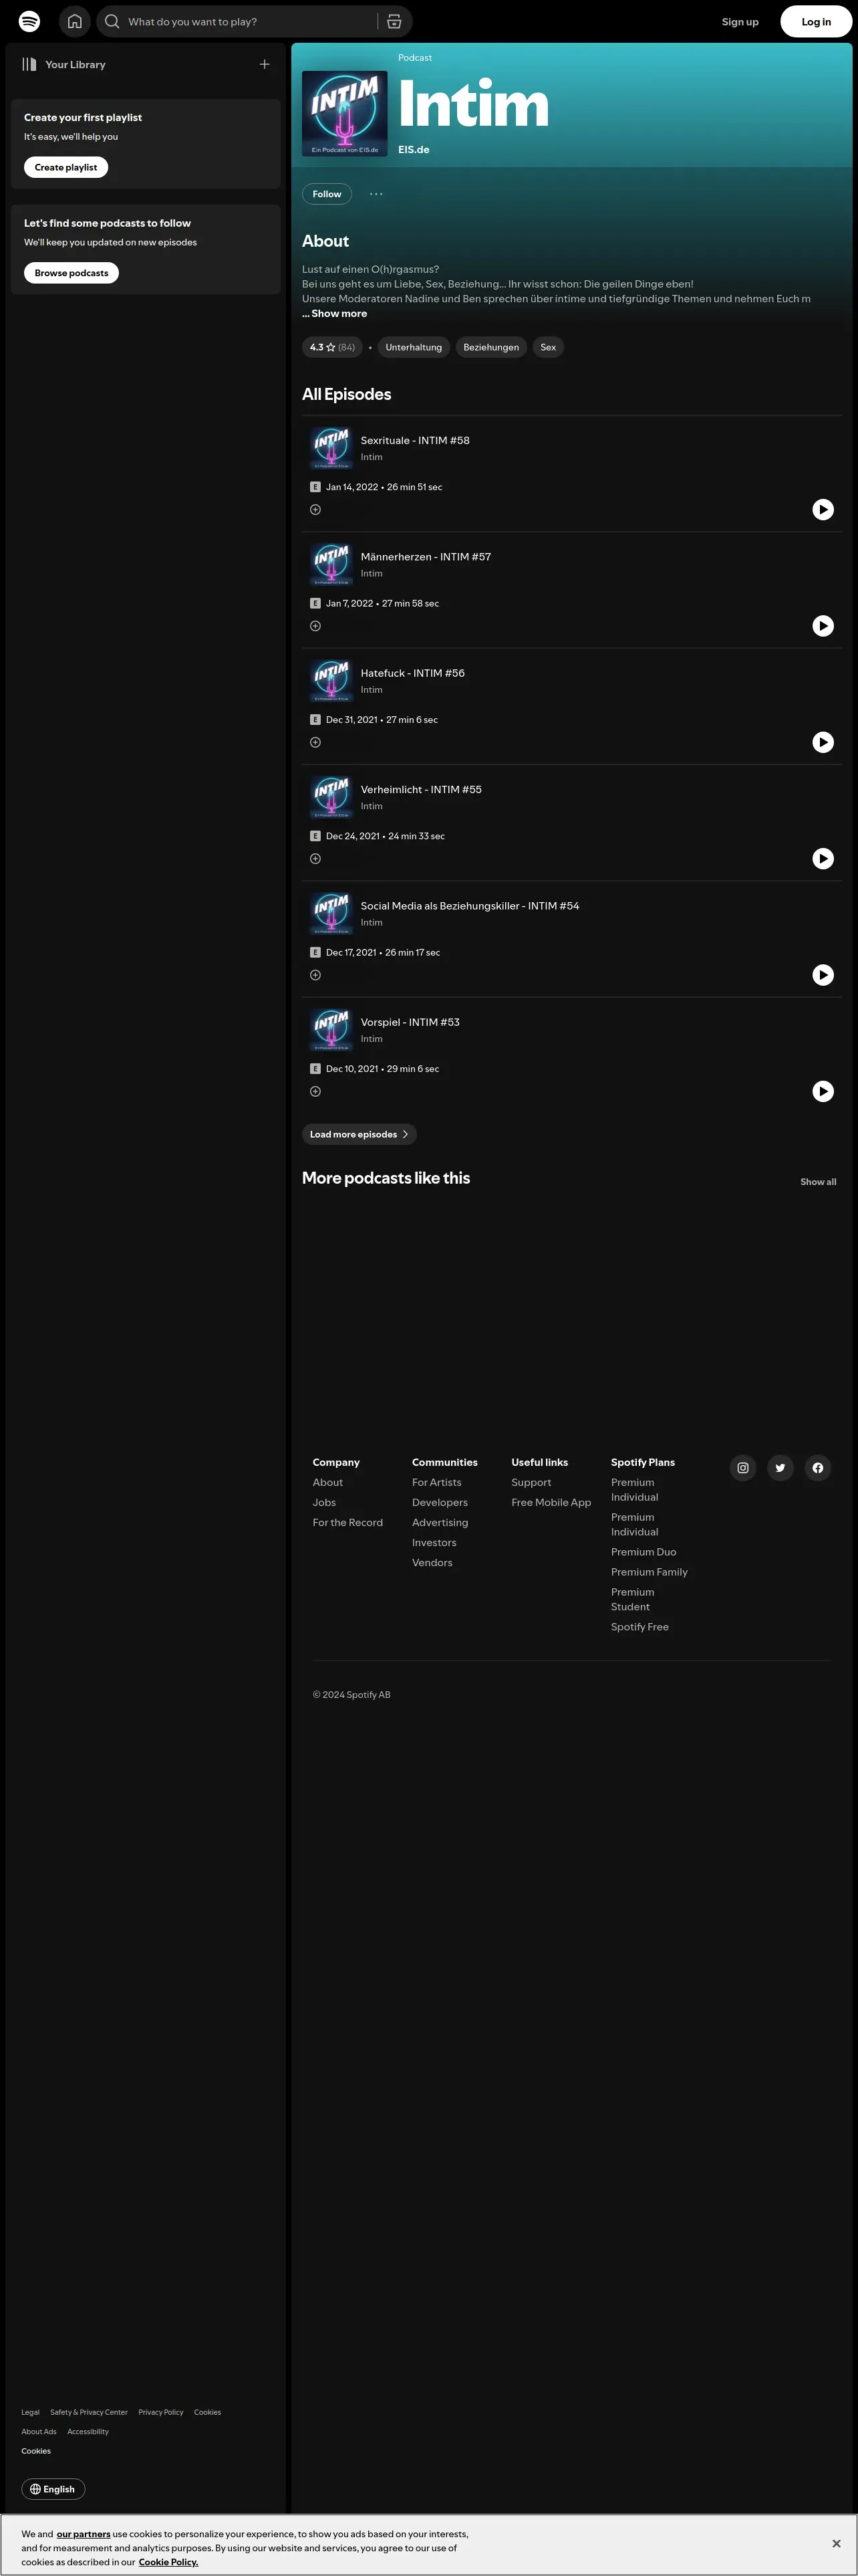Image resolution: width=858 pixels, height=2576 pixels.
Task: Follow the Intim podcast
Action: 327,194
